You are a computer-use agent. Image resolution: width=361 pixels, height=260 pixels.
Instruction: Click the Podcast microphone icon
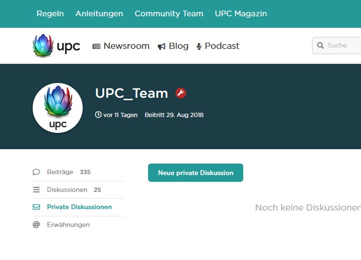click(x=199, y=47)
